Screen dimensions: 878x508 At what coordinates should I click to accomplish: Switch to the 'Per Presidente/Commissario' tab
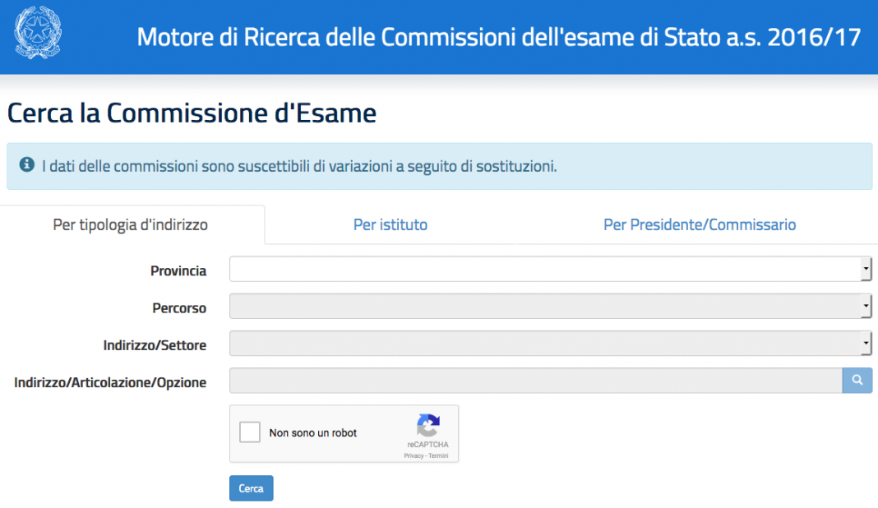coord(699,224)
